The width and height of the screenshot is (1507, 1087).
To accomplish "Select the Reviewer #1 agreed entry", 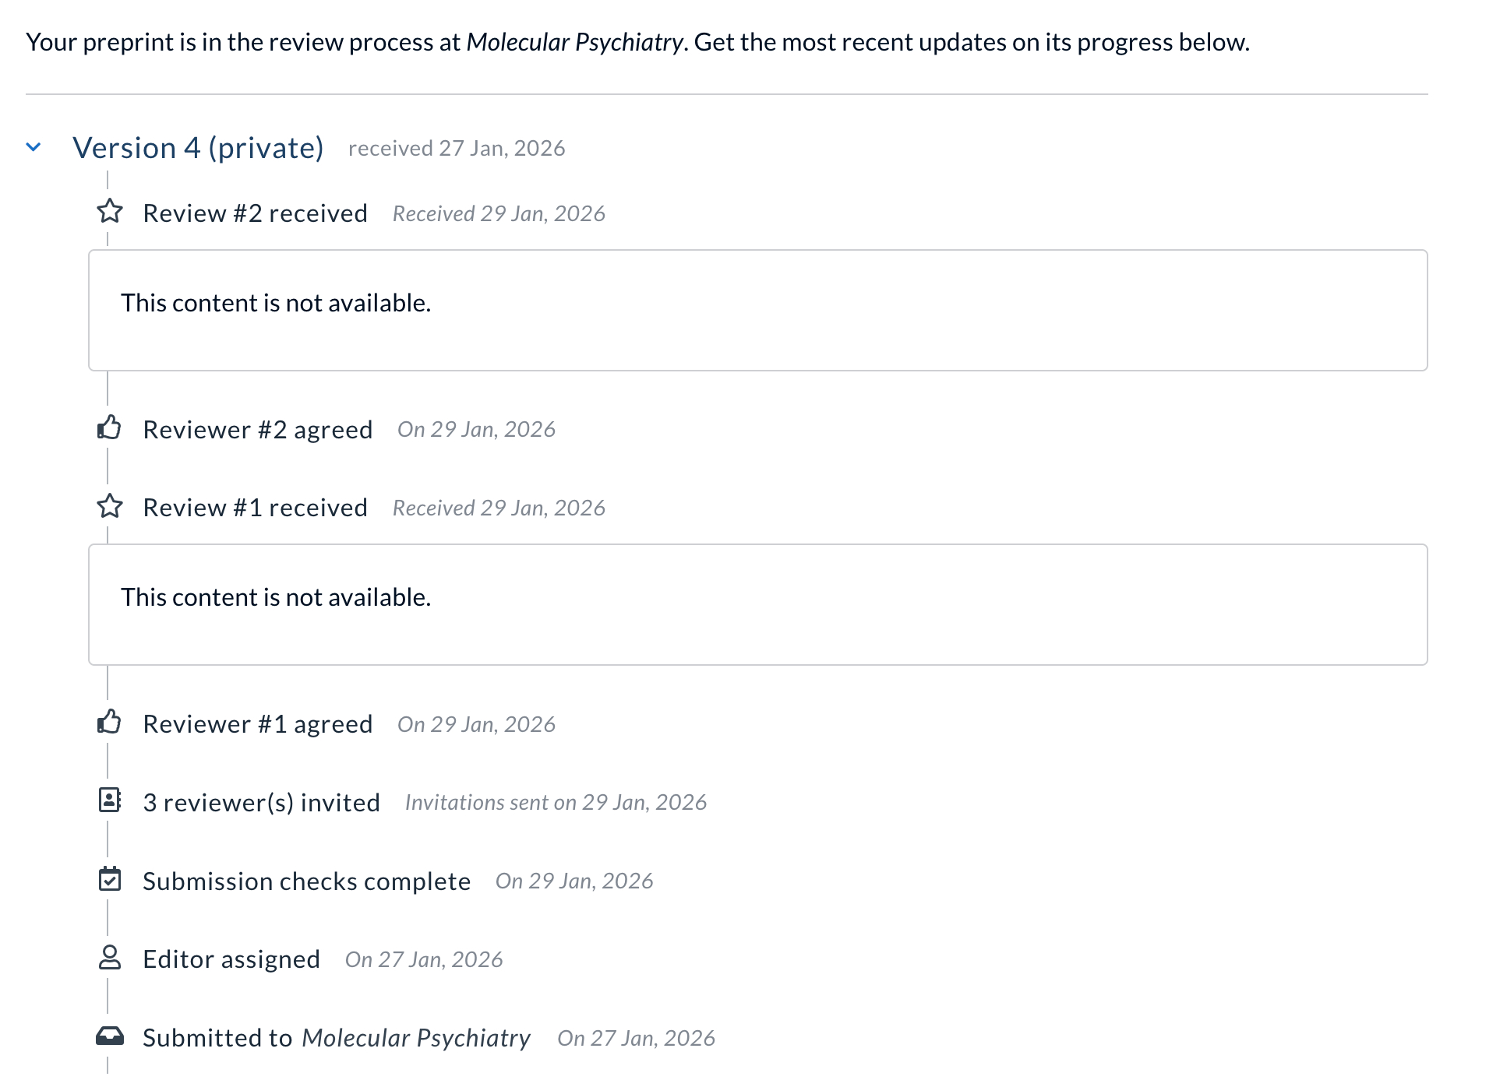I will 258,724.
